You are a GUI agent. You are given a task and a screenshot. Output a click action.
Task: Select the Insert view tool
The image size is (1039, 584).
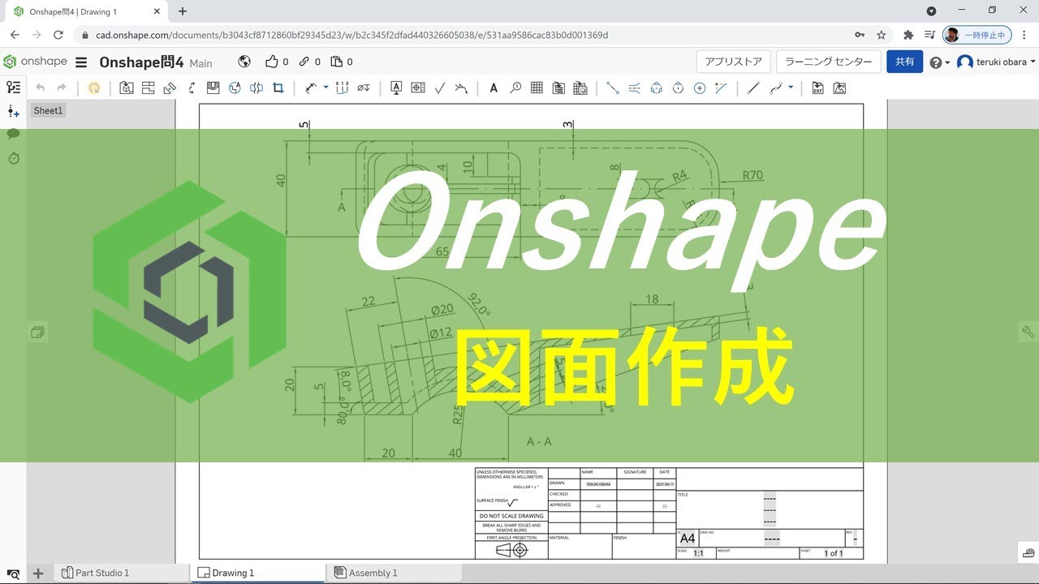pyautogui.click(x=127, y=88)
